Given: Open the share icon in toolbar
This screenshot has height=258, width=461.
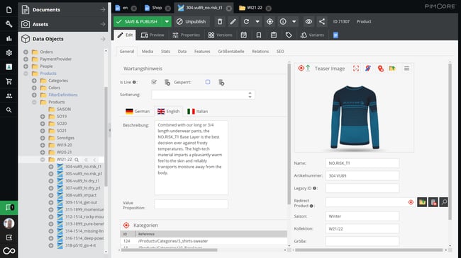Looking at the screenshot, I should click(322, 22).
